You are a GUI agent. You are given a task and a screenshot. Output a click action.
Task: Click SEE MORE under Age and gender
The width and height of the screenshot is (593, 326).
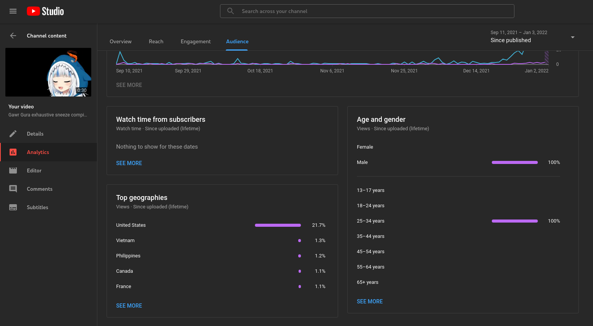click(370, 301)
